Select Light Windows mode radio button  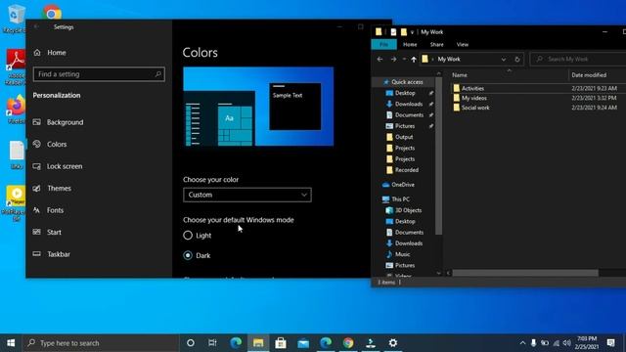pos(188,236)
